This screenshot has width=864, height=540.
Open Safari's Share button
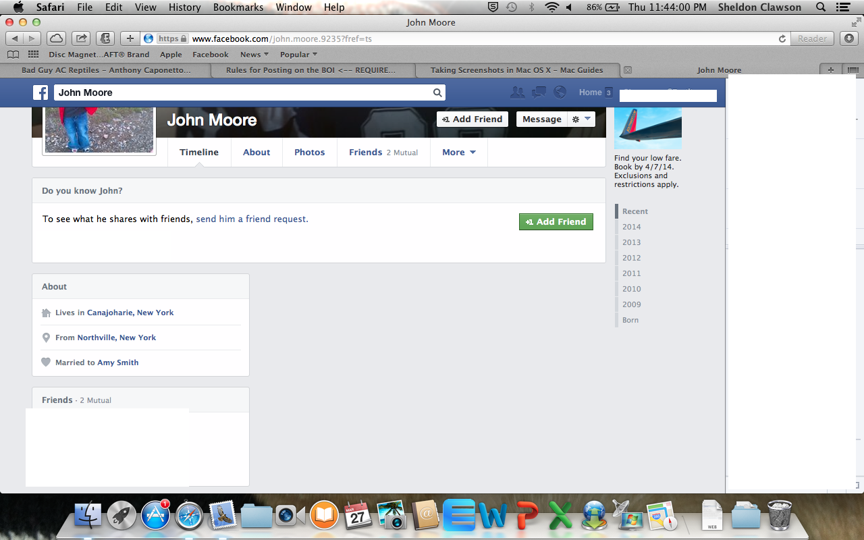(x=81, y=38)
